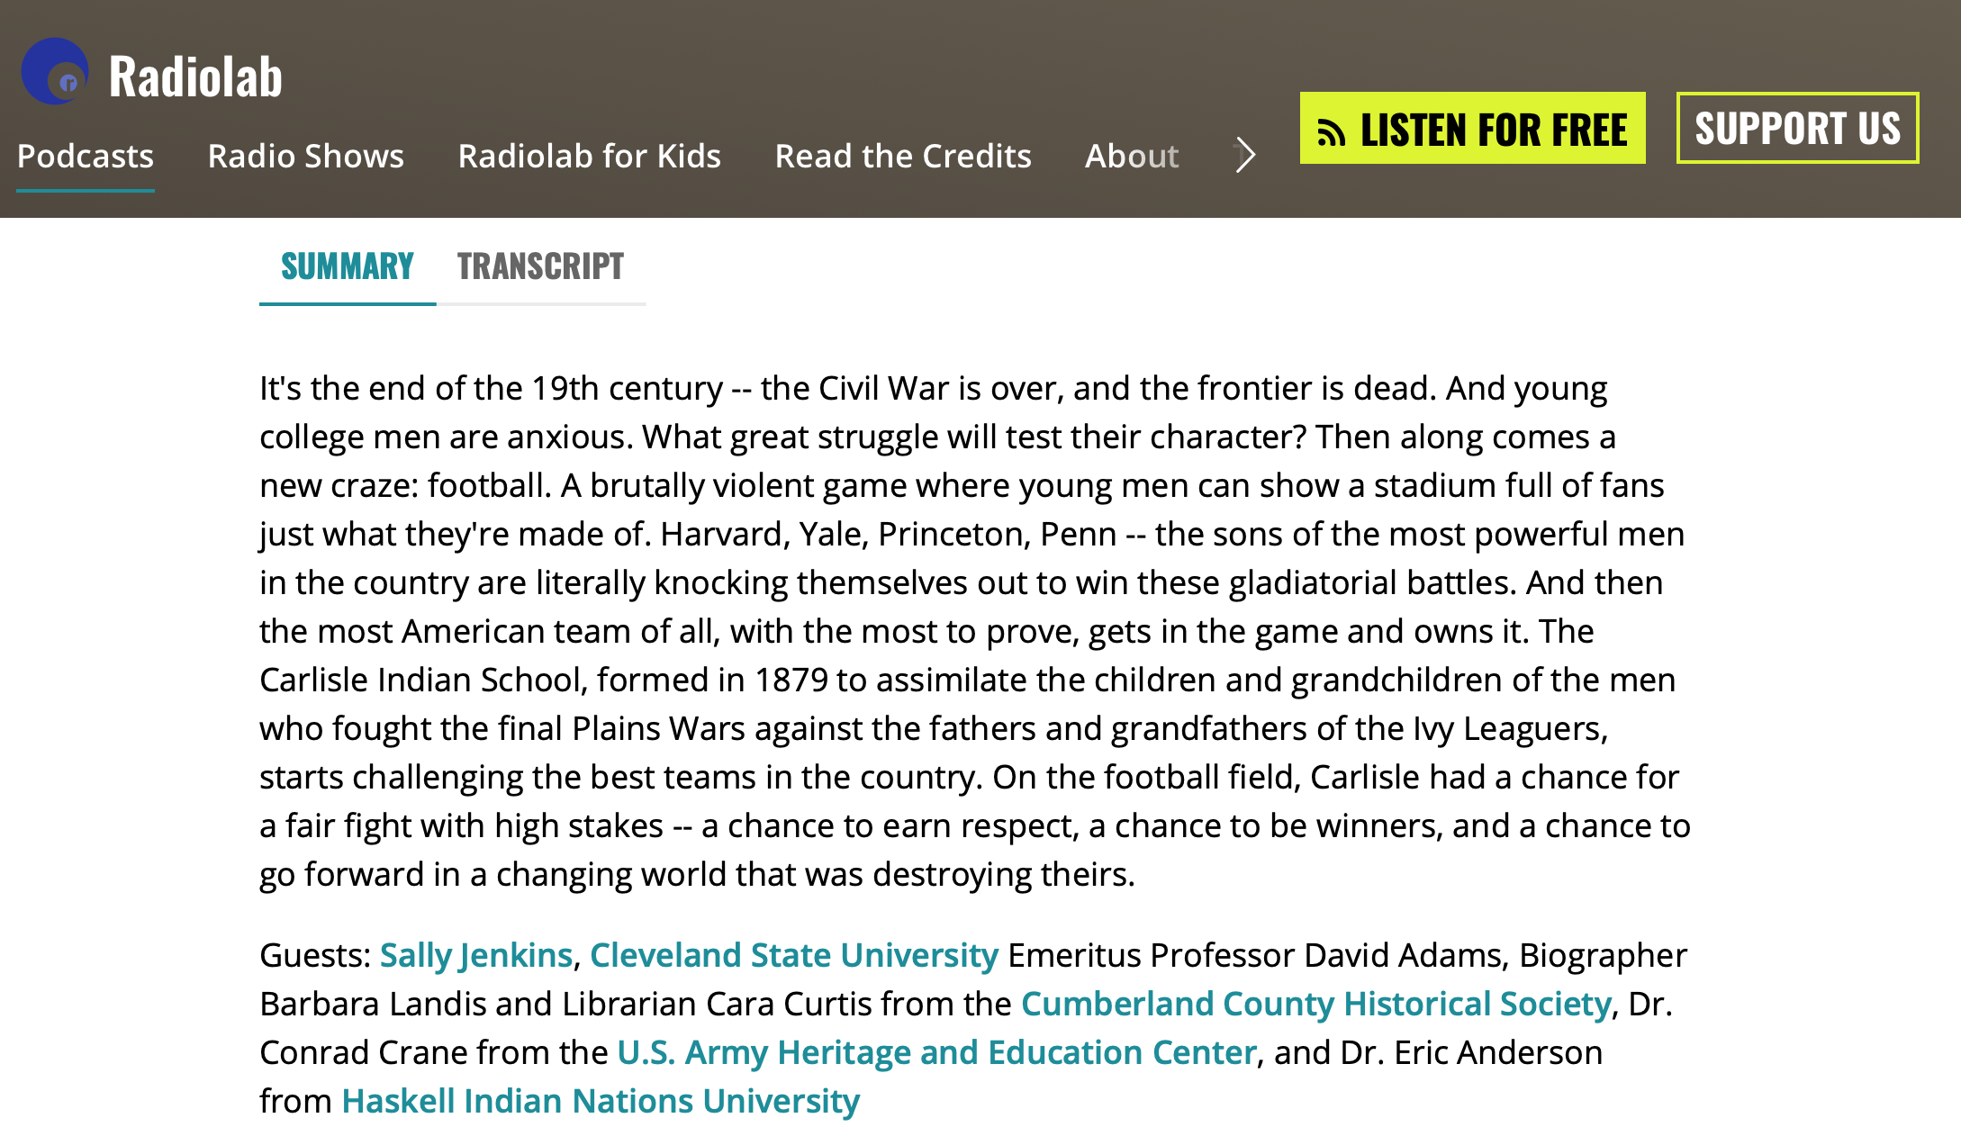Open the Sally Jenkins link
The image size is (1961, 1136).
coord(475,955)
